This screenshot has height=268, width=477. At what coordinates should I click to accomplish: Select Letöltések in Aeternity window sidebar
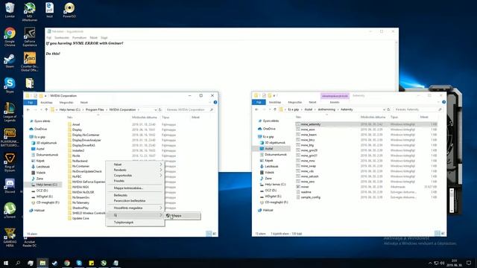tap(270, 166)
